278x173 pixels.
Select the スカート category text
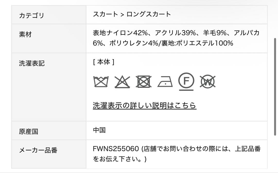click(106, 14)
